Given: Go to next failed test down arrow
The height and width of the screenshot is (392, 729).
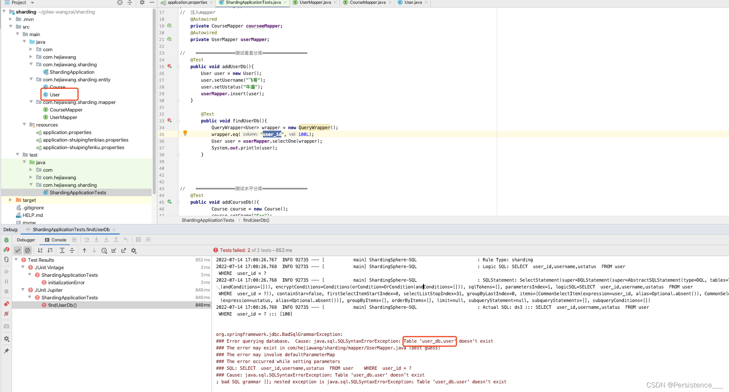Looking at the screenshot, I should 94,250.
